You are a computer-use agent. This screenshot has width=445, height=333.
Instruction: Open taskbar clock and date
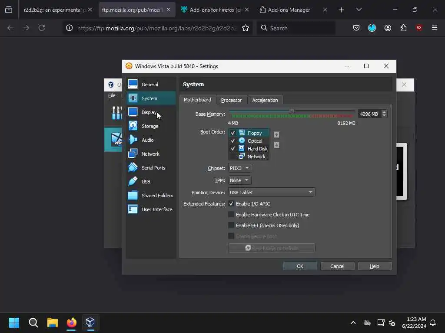pyautogui.click(x=414, y=323)
